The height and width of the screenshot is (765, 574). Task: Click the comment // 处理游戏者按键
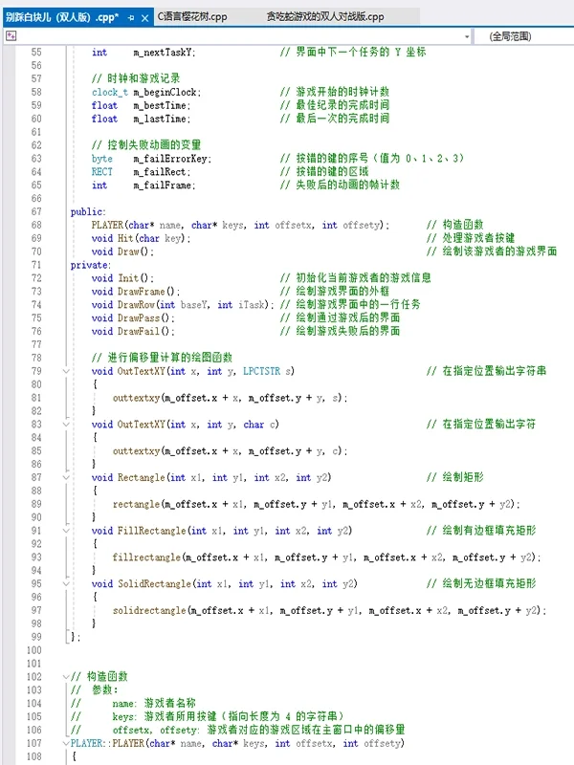tap(471, 238)
